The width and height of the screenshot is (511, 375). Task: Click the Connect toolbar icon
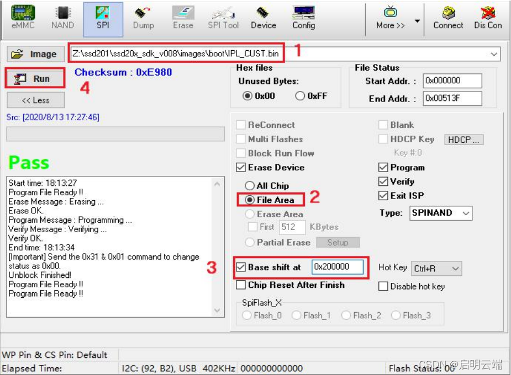coord(448,18)
